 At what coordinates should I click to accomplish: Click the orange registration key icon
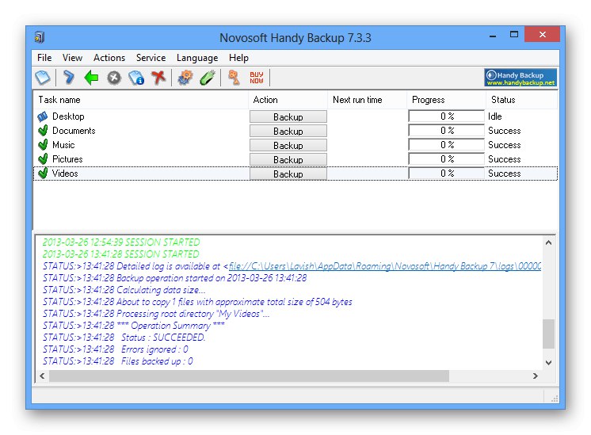(x=234, y=78)
